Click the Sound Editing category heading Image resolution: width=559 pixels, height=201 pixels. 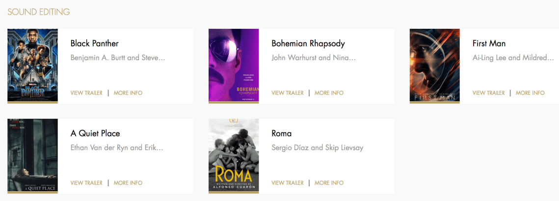(39, 12)
